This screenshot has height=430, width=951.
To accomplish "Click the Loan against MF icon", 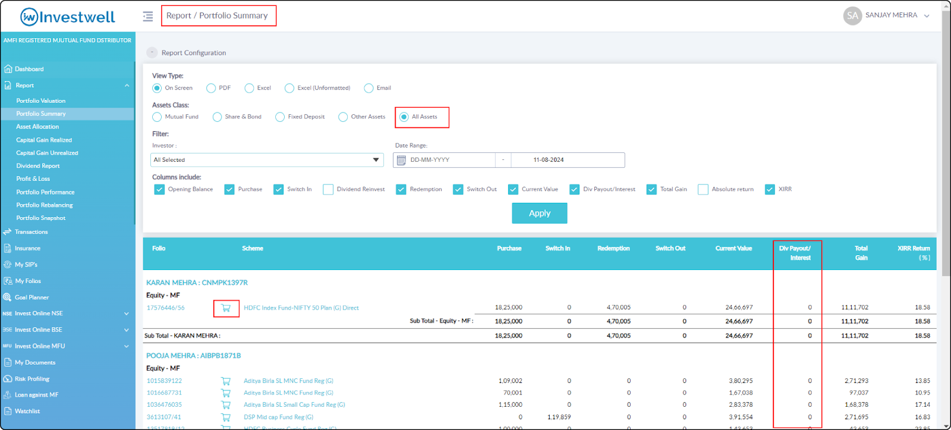I will (x=8, y=395).
